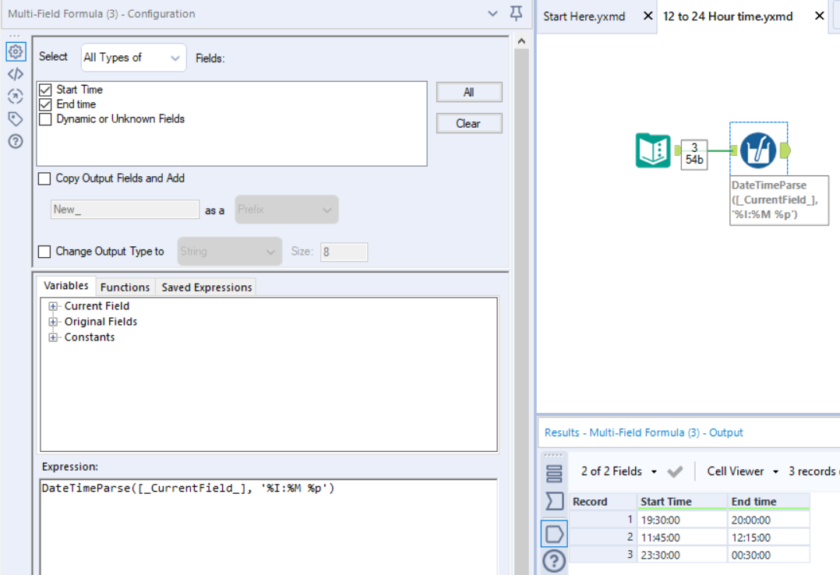This screenshot has height=575, width=840.
Task: Open Help via the question mark sidebar icon
Action: tap(16, 141)
